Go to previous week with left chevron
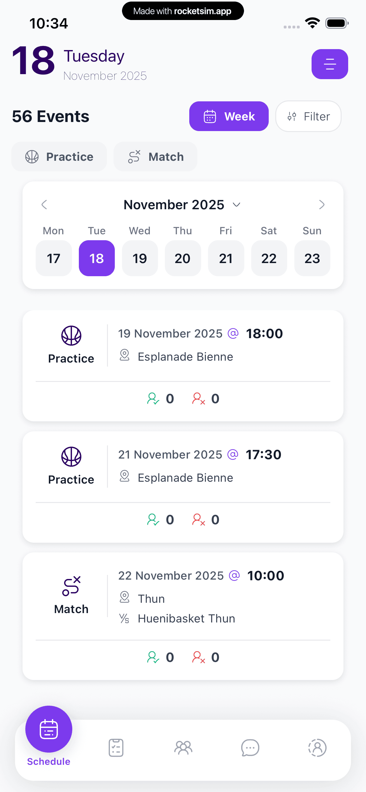 tap(44, 205)
